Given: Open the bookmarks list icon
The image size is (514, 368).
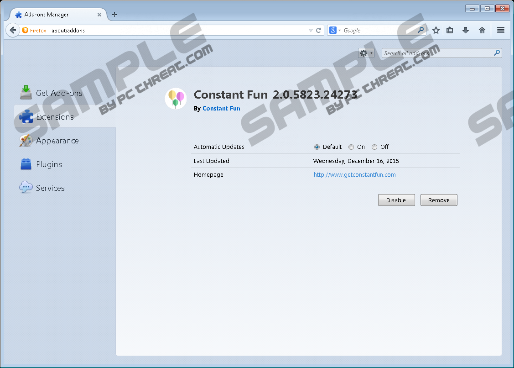Looking at the screenshot, I should point(450,30).
